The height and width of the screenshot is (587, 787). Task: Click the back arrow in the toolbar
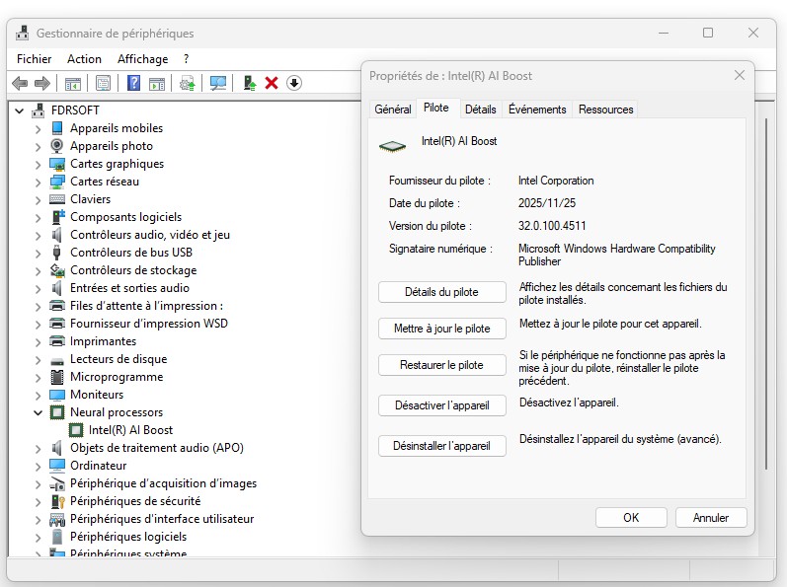(20, 84)
